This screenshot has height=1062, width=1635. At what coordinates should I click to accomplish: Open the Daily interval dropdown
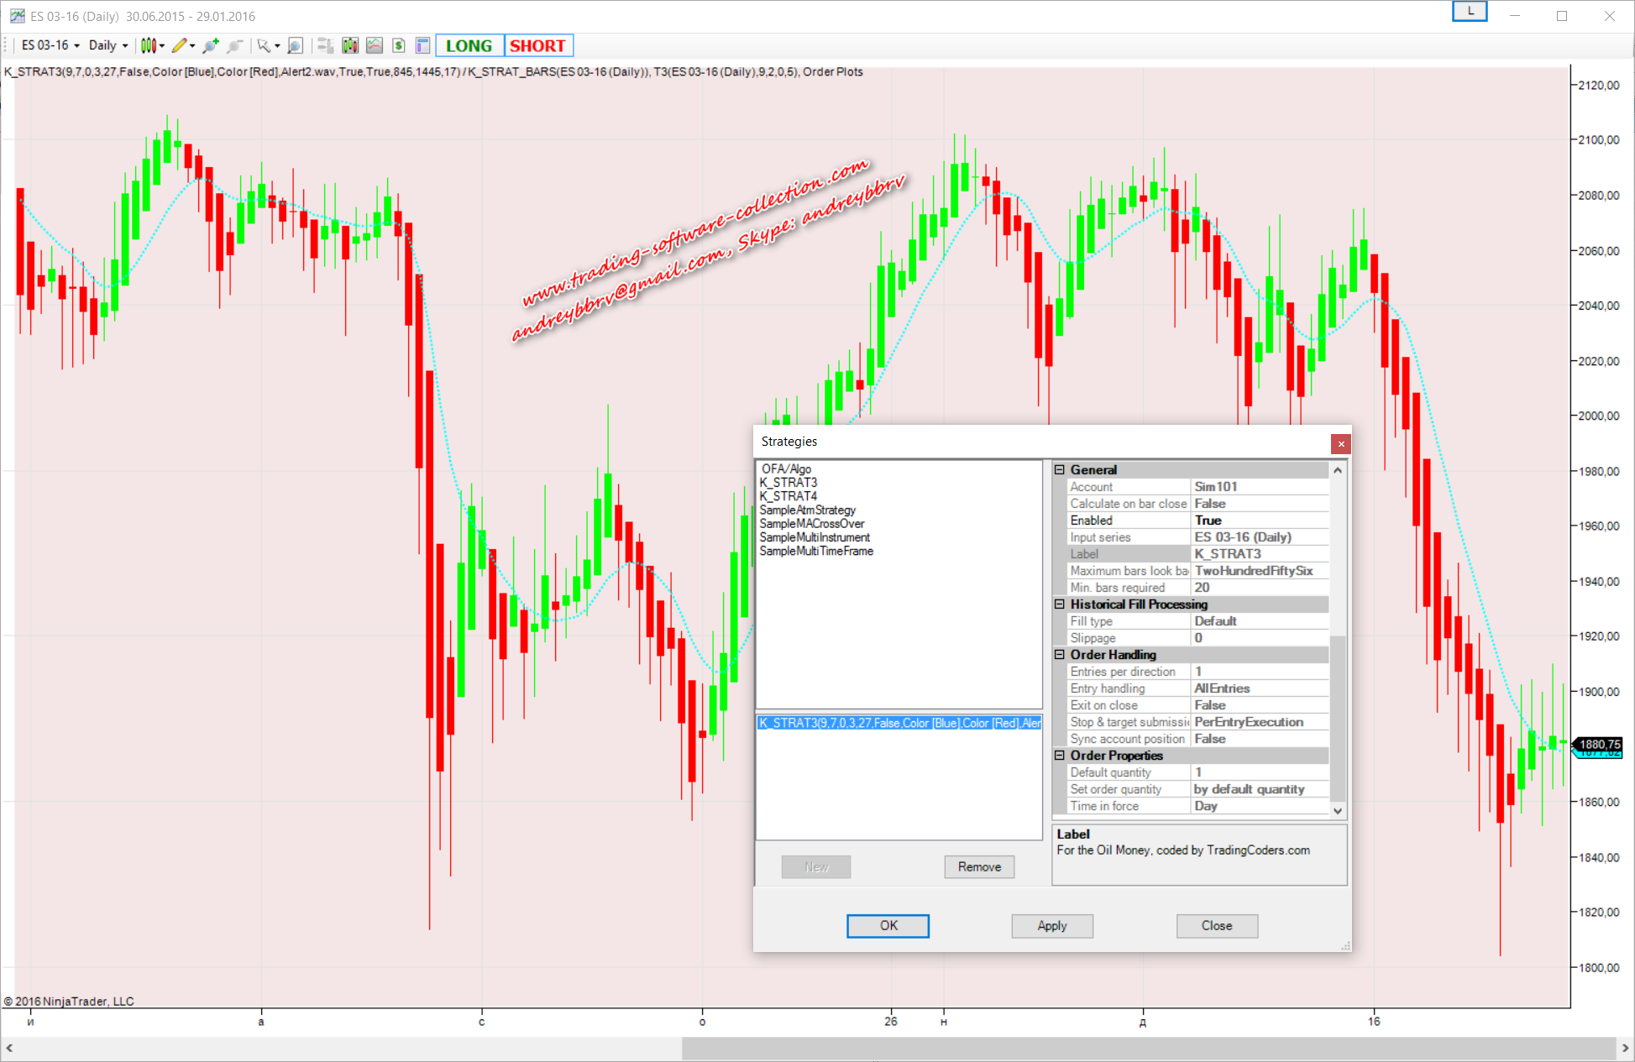108,45
